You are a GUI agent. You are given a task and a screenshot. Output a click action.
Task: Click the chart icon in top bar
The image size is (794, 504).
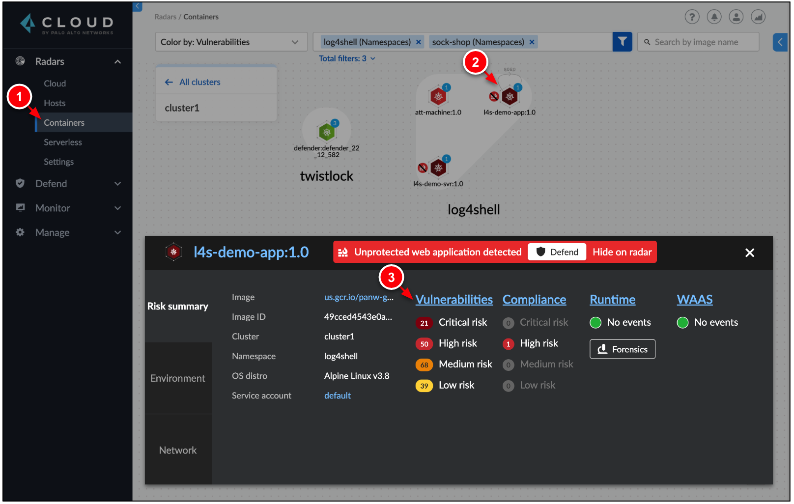(758, 17)
